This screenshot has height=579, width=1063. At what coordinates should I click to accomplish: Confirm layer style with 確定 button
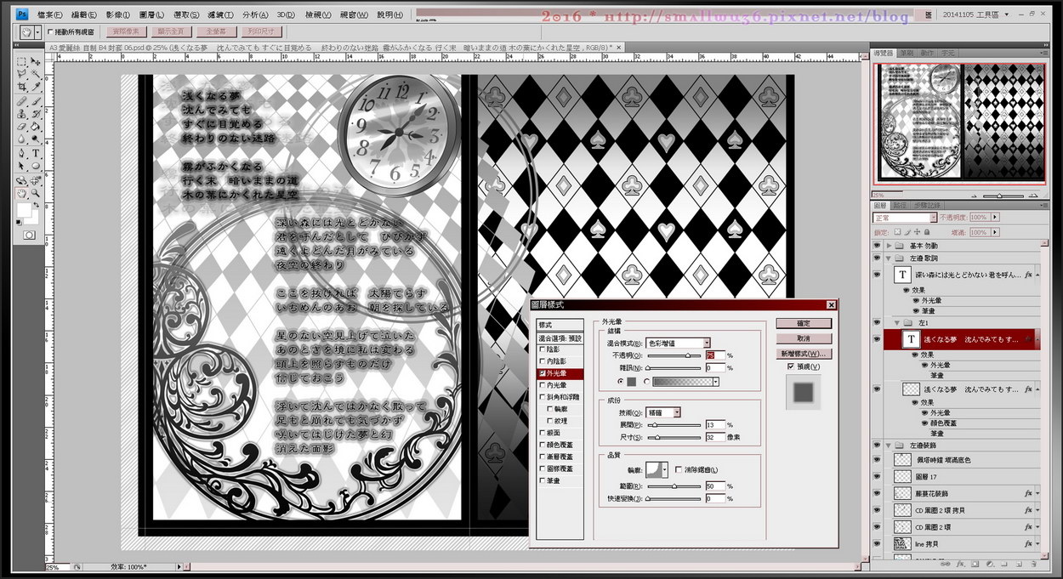pyautogui.click(x=804, y=323)
